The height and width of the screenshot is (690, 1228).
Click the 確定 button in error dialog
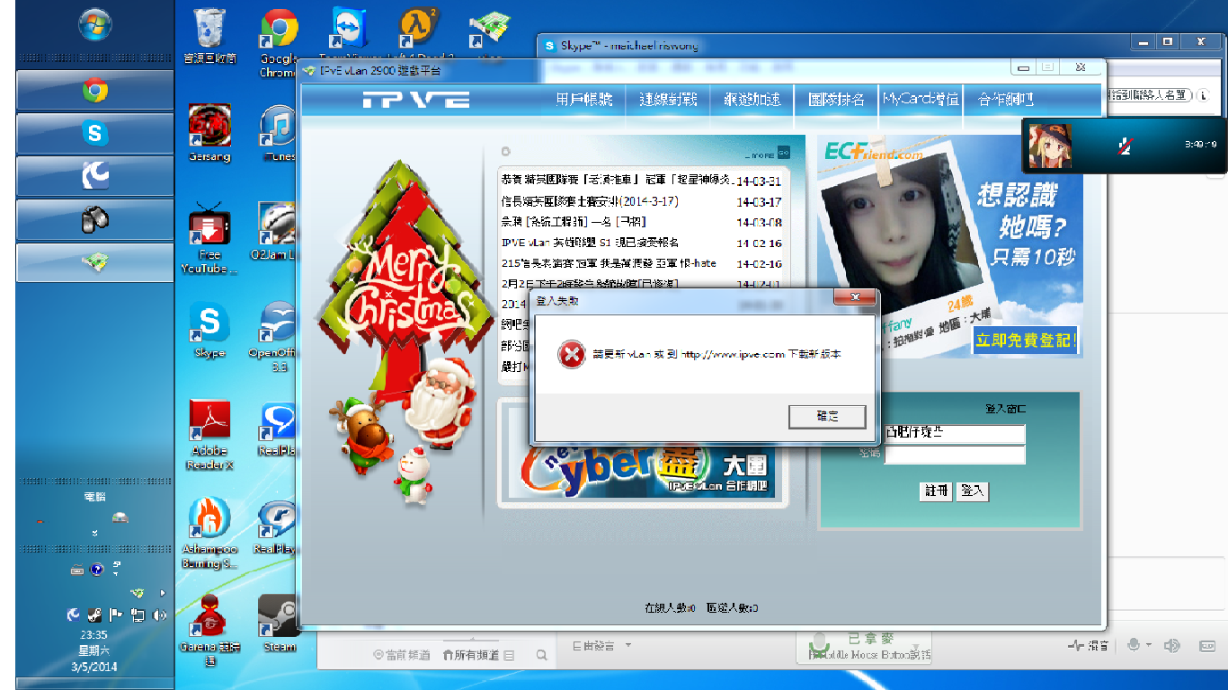(827, 417)
